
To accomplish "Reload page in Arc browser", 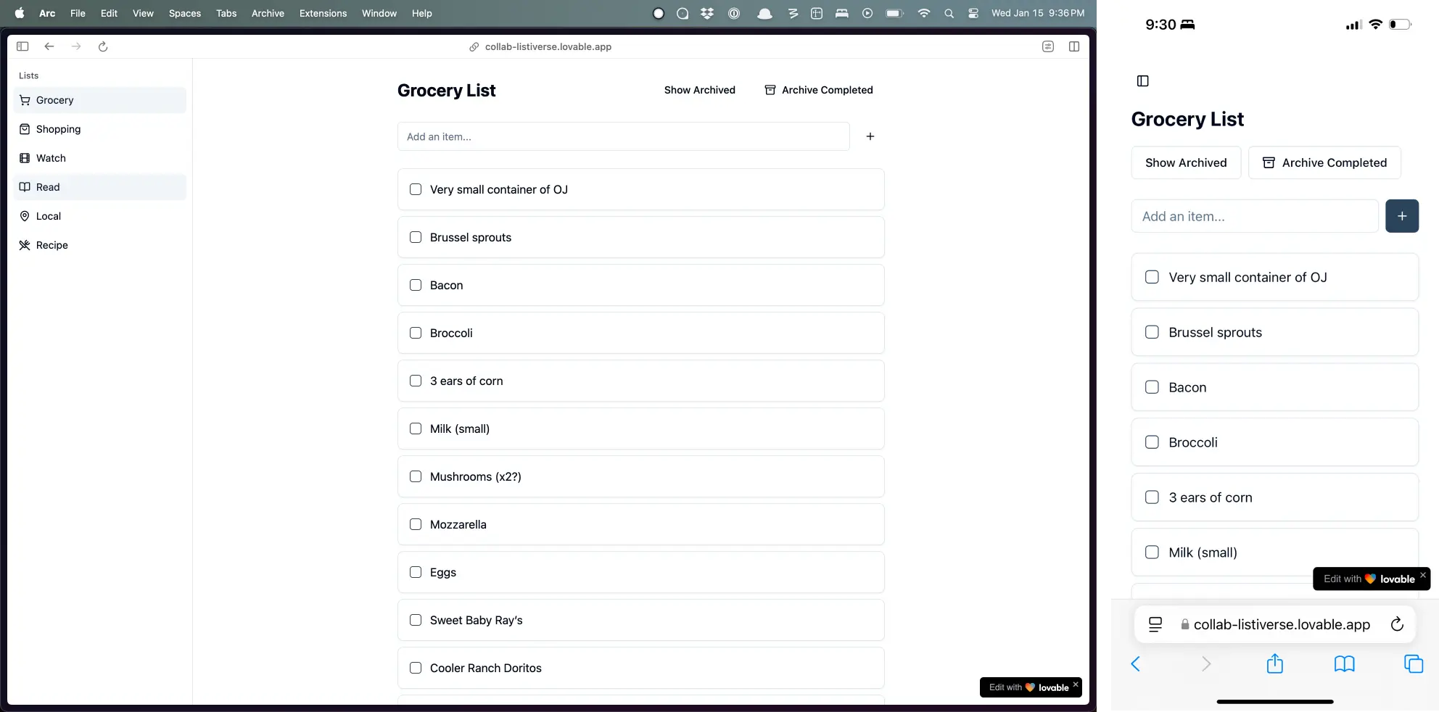I will pyautogui.click(x=103, y=46).
